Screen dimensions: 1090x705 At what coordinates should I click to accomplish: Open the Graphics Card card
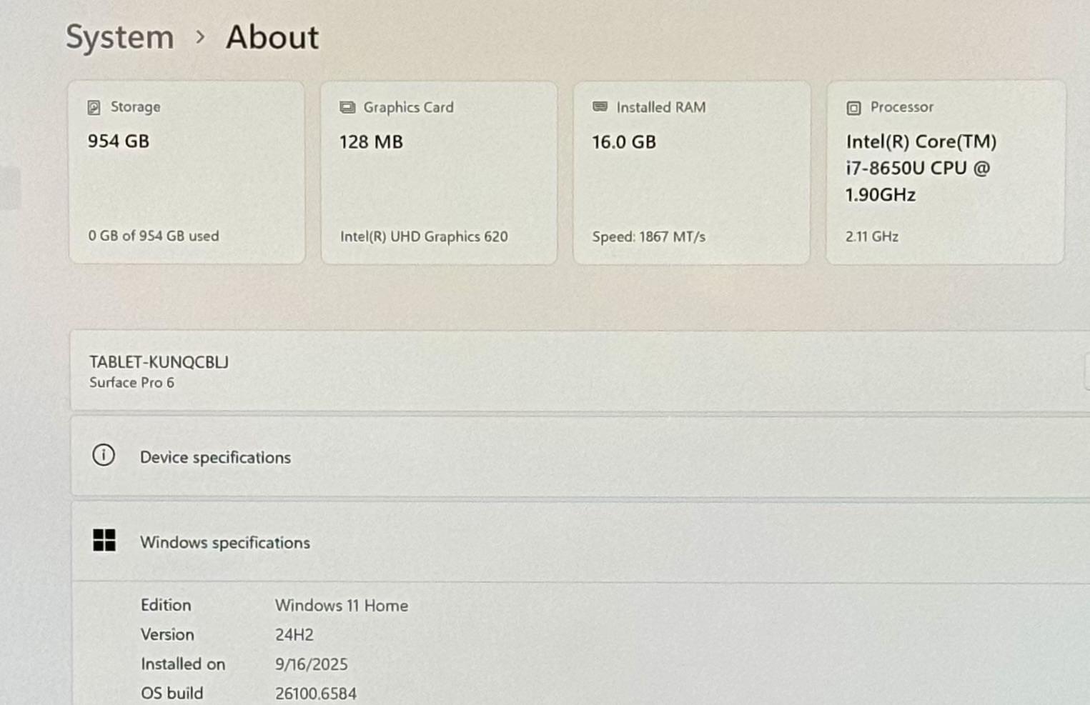tap(439, 173)
